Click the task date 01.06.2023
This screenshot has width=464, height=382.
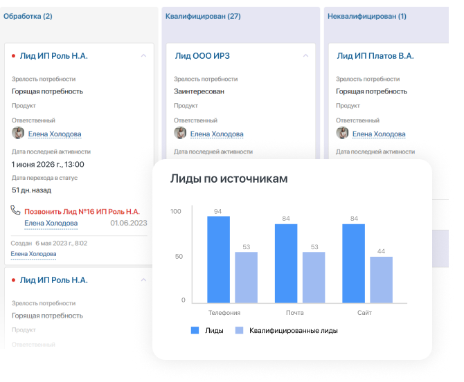tap(129, 223)
